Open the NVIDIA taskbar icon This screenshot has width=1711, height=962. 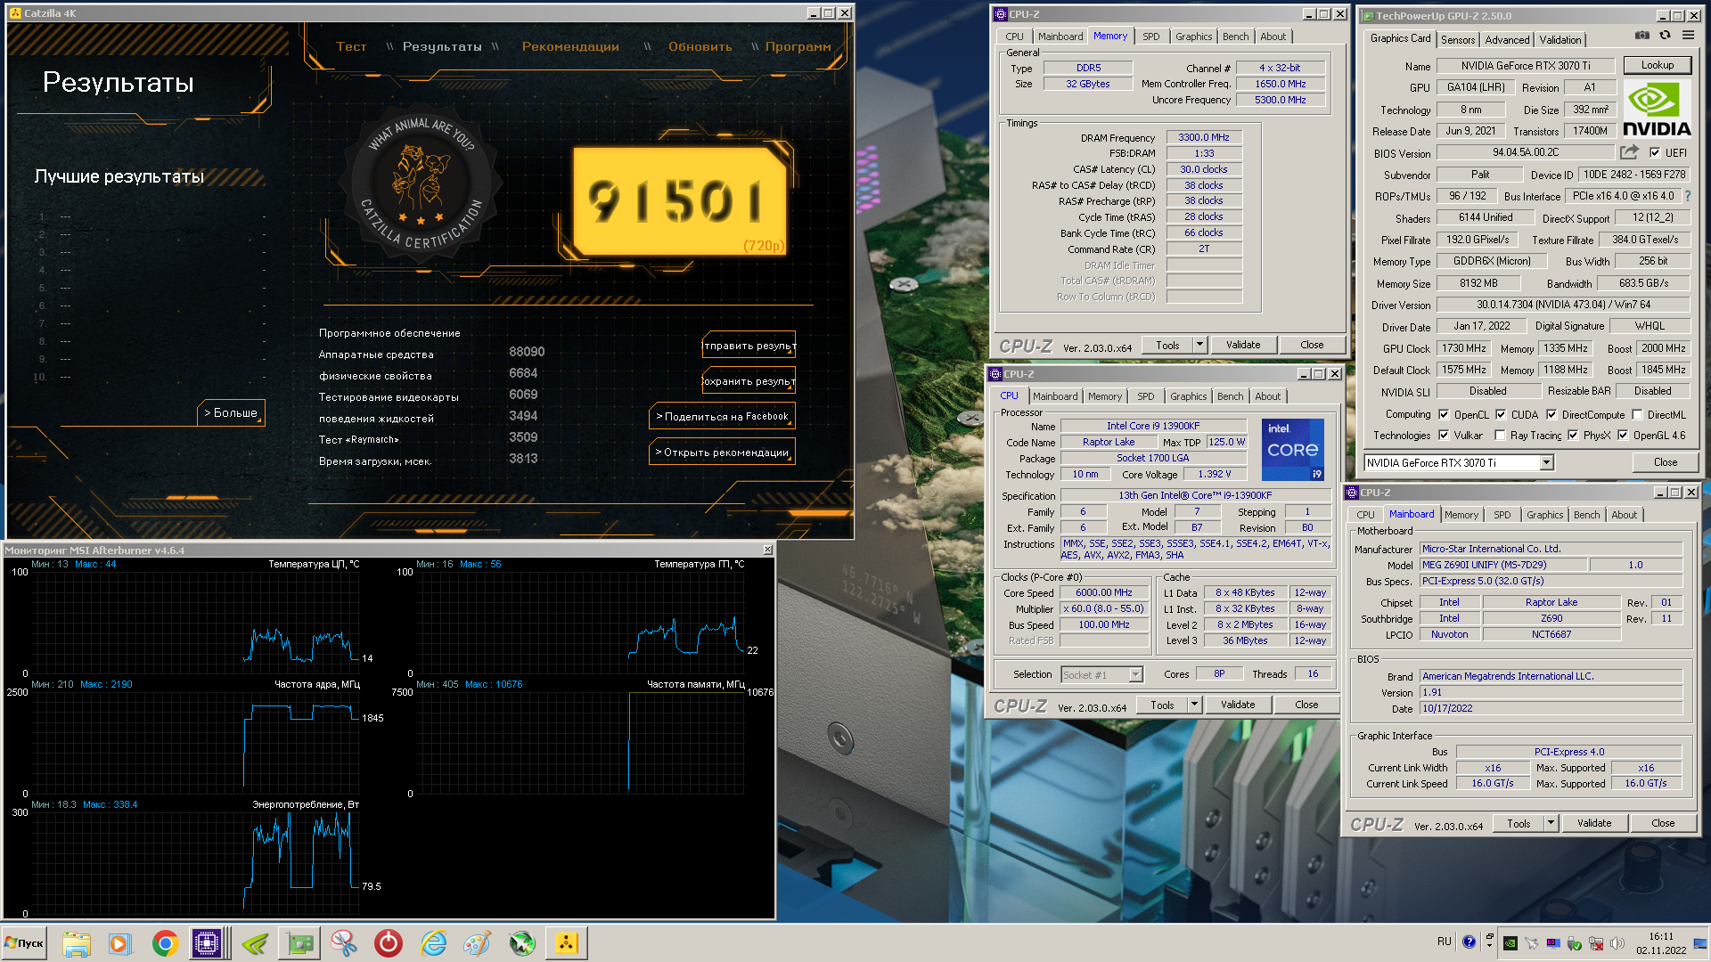255,943
